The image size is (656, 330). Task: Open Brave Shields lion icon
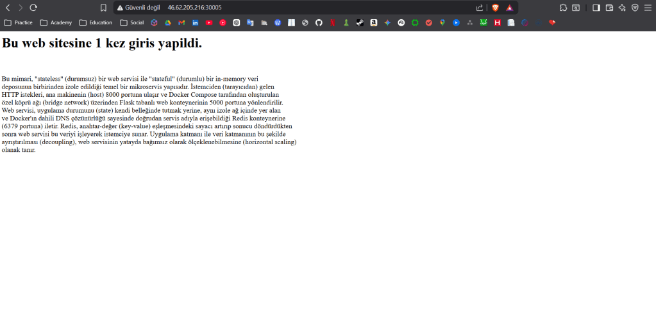pyautogui.click(x=495, y=8)
